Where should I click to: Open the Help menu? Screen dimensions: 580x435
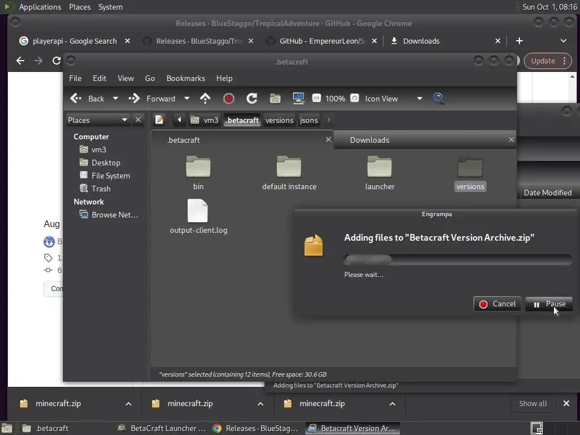[x=224, y=78]
